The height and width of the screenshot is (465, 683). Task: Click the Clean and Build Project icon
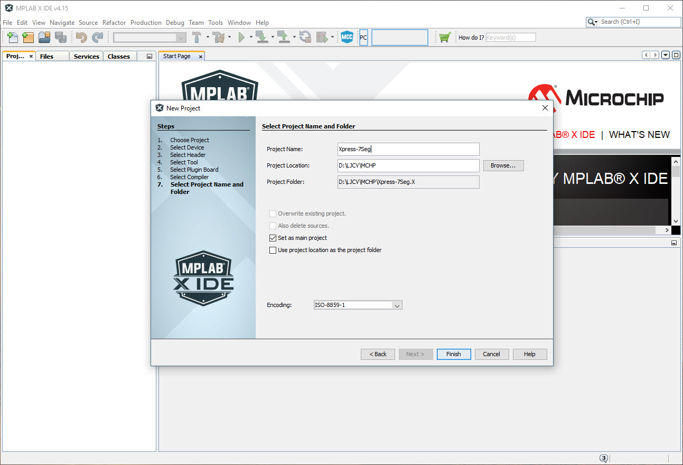coord(219,37)
